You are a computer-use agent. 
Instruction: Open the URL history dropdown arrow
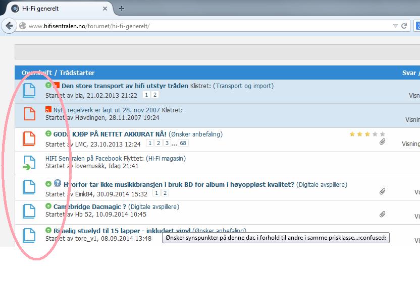pos(395,26)
